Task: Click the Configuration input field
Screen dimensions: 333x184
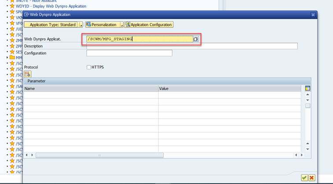Action: point(129,53)
